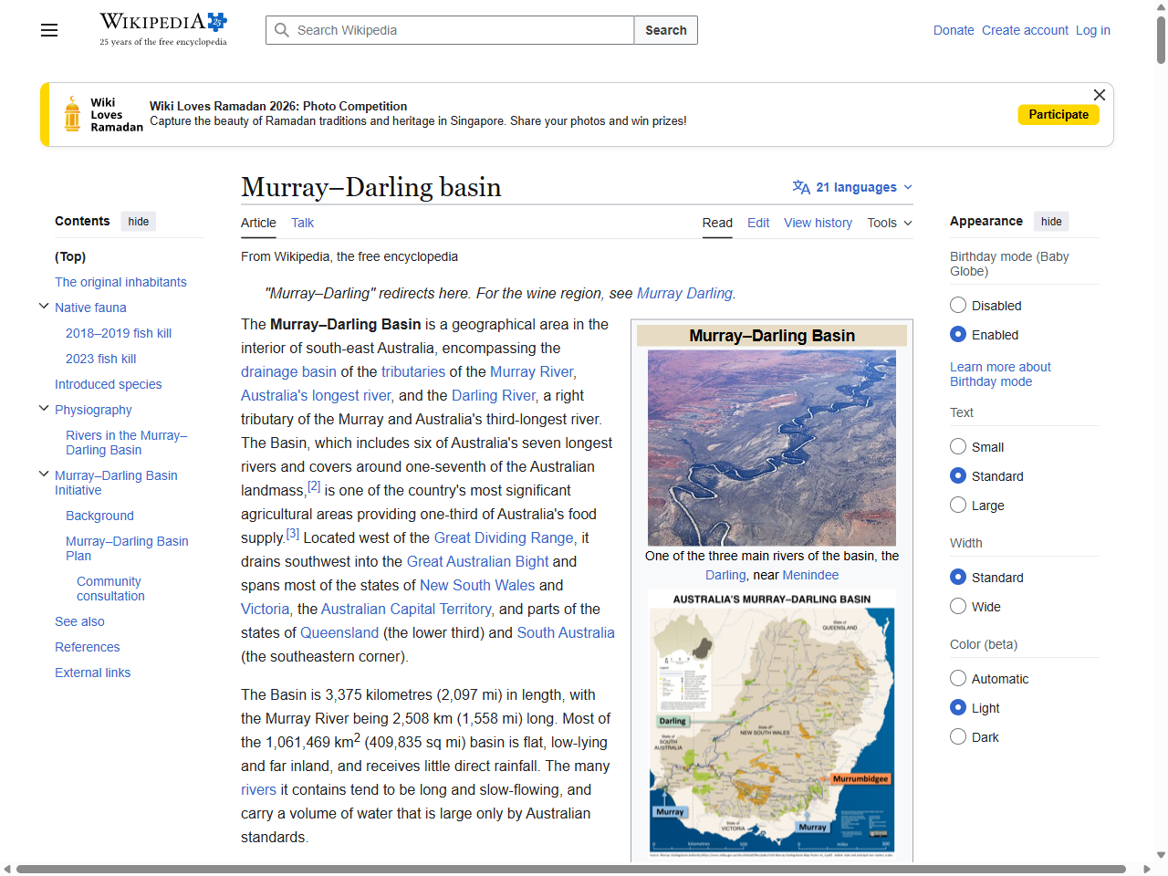Go to Murray–Darling Basin Plan section
Screen dimensions: 1168x876
tap(127, 548)
